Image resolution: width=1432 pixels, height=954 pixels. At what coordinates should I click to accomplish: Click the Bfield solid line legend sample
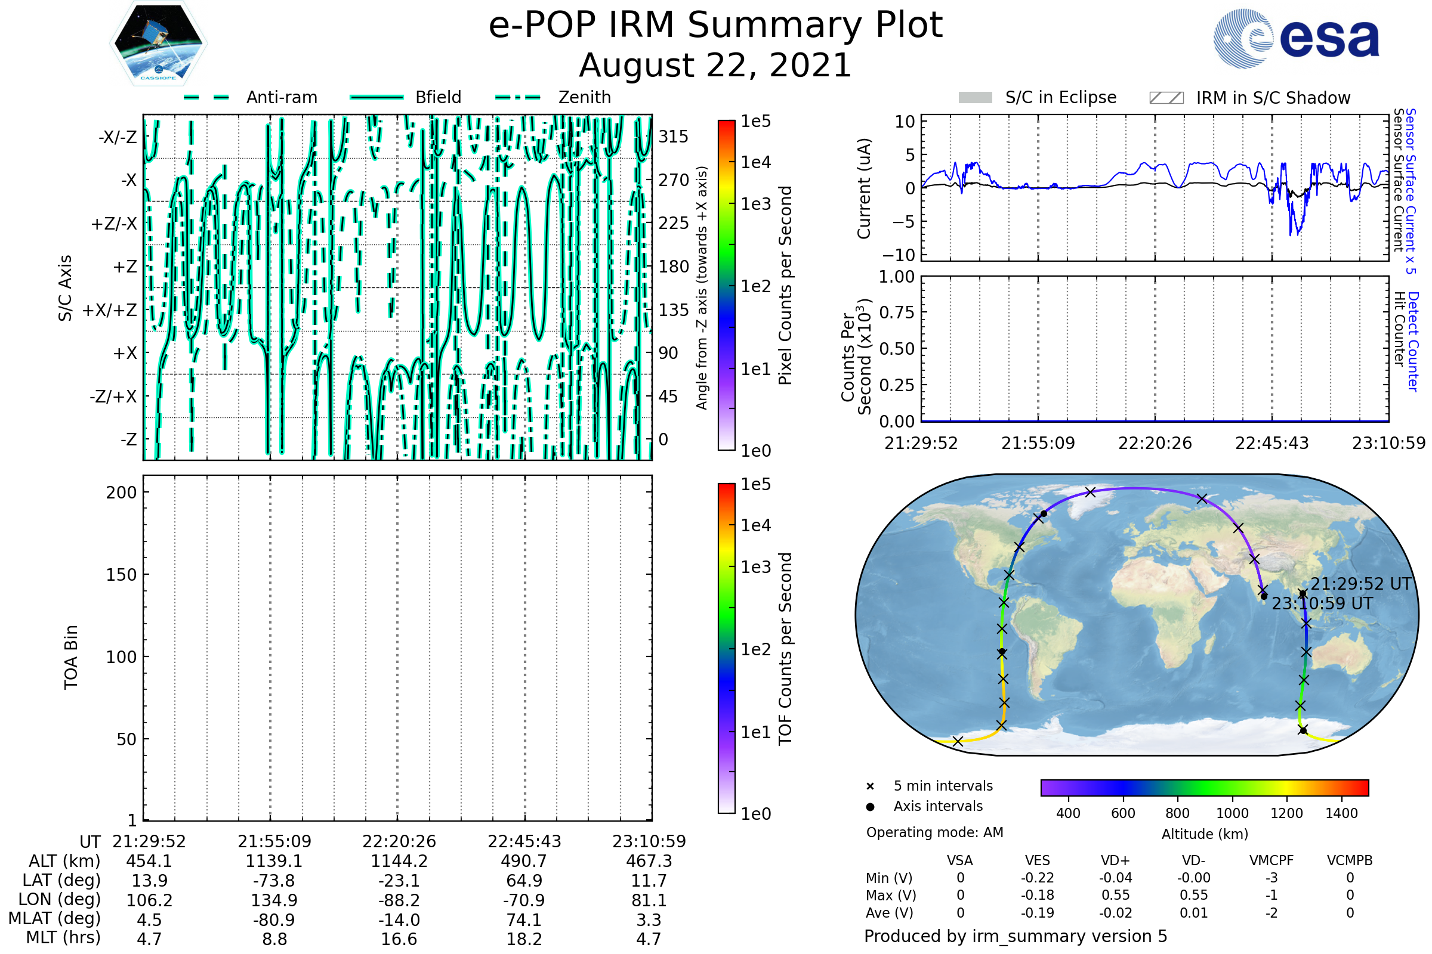tap(376, 97)
